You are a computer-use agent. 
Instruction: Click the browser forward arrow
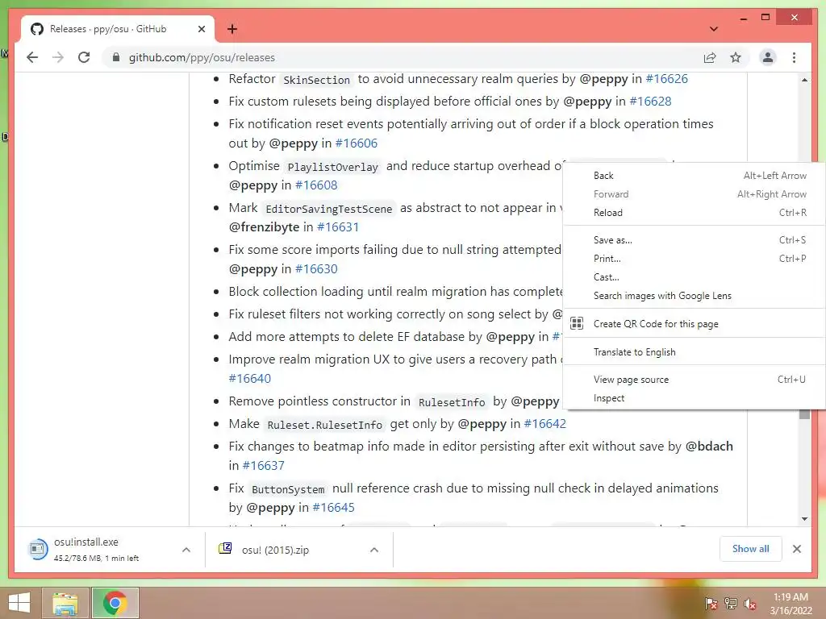[x=58, y=57]
